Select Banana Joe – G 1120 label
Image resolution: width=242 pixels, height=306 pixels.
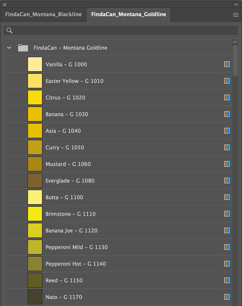point(71,230)
